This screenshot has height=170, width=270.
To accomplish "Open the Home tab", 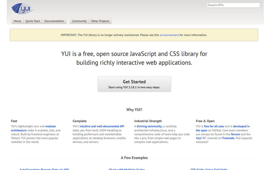I will pyautogui.click(x=17, y=21).
